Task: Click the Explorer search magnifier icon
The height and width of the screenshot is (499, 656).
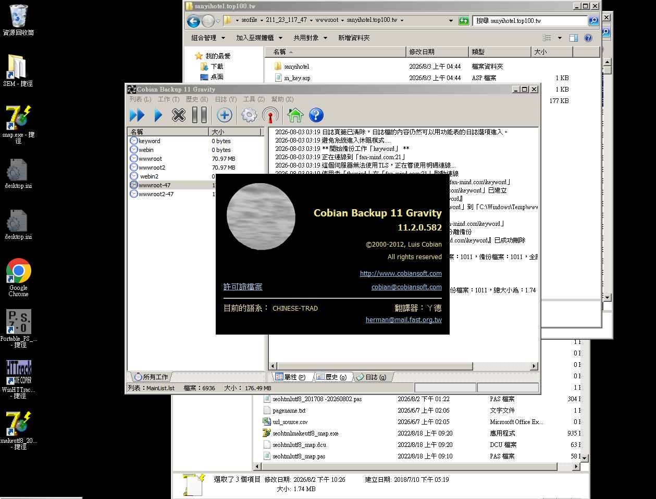Action: (x=593, y=21)
